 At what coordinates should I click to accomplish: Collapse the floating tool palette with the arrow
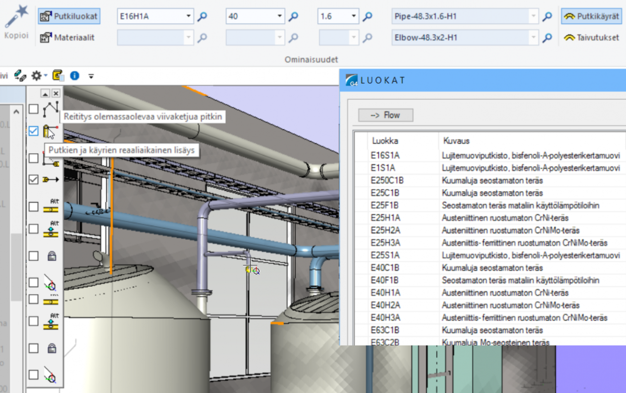[x=45, y=93]
